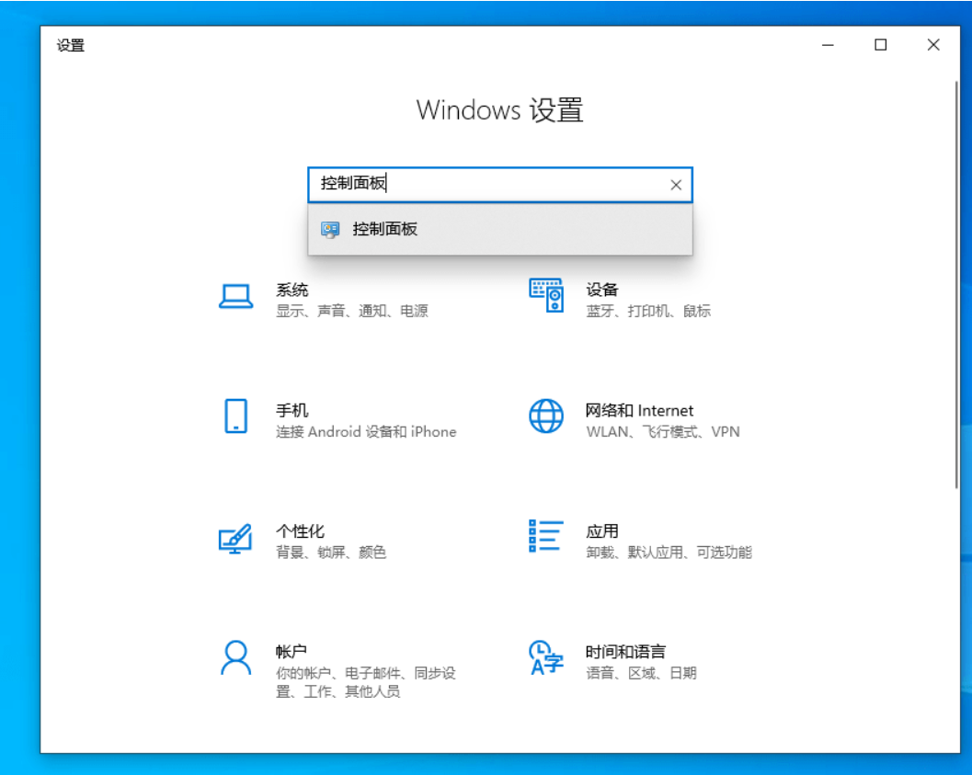
Task: Clear the search box with X
Action: point(676,185)
